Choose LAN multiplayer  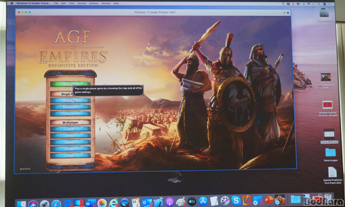click(70, 129)
